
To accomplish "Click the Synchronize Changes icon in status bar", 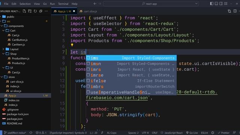I will point(31,133).
